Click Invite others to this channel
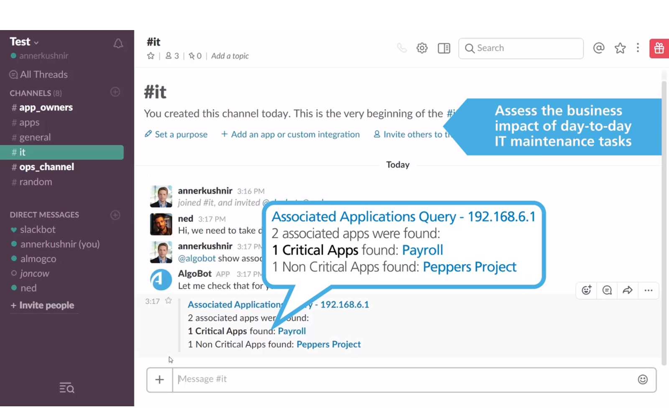669x418 pixels. [412, 134]
